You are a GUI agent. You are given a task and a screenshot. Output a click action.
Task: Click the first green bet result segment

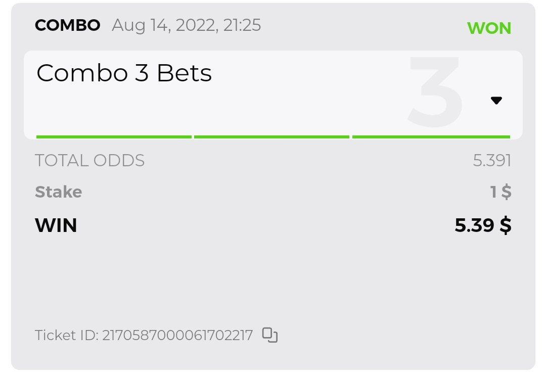point(114,136)
